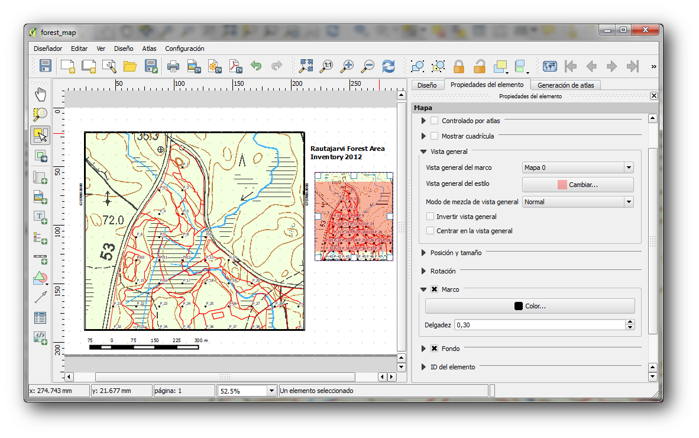Open the Atlas menu
The image size is (699, 438).
(150, 49)
